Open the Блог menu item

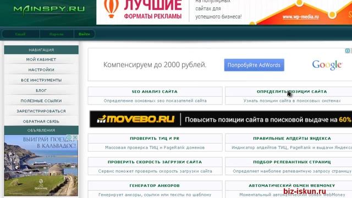(x=41, y=90)
